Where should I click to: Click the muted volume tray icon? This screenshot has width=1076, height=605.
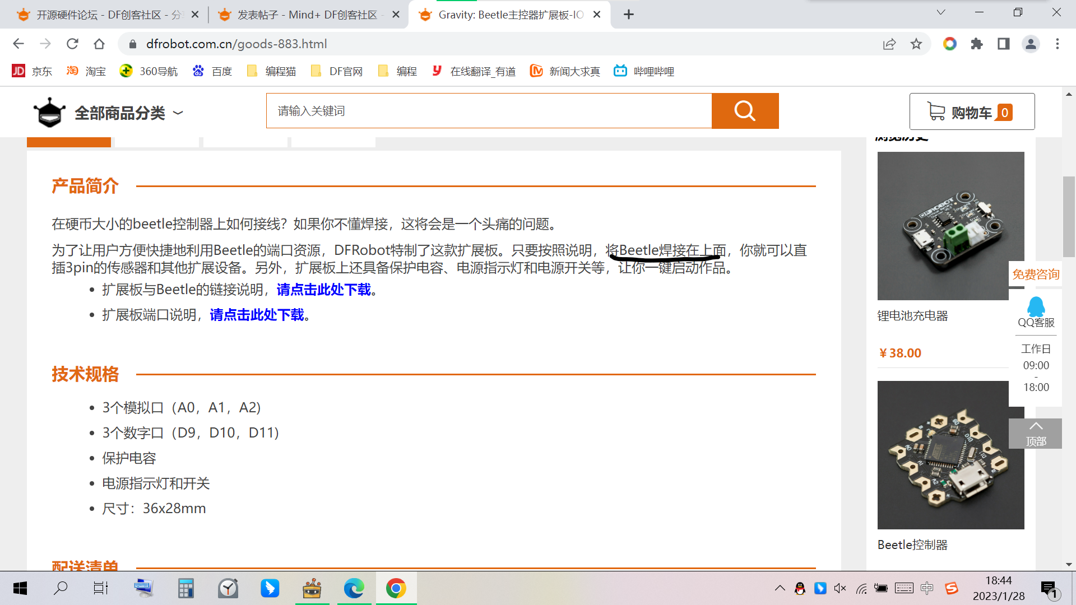coord(840,588)
